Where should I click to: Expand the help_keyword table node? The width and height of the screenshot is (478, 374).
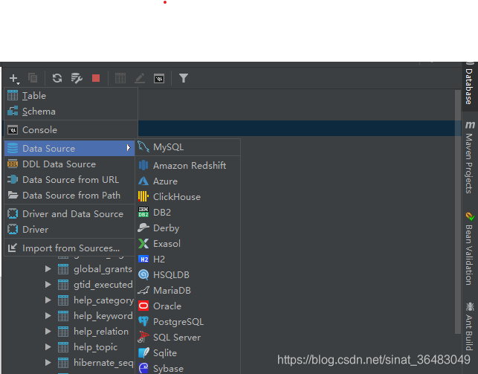[x=48, y=316]
